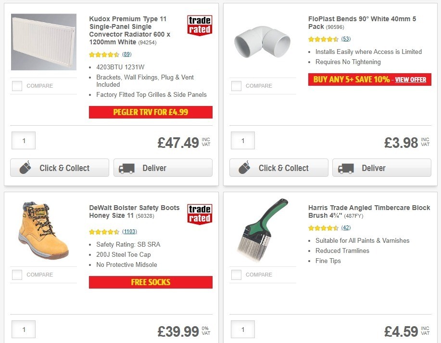Enable COMPARE for FloPlast Bends pack
This screenshot has width=441, height=343.
236,86
